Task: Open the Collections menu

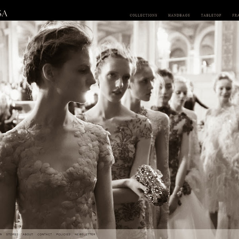Action: 143,15
